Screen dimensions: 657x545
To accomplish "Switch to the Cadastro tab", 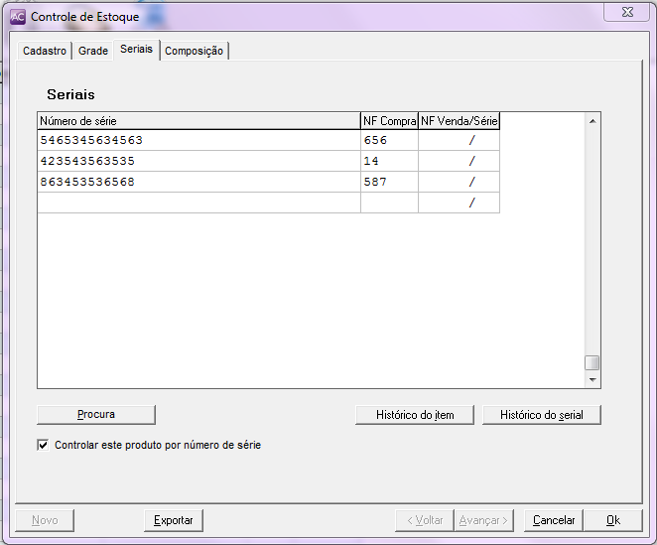I will pyautogui.click(x=45, y=51).
